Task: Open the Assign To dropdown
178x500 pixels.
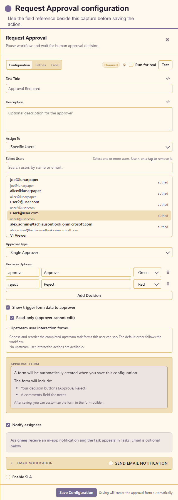Action: [x=89, y=147]
